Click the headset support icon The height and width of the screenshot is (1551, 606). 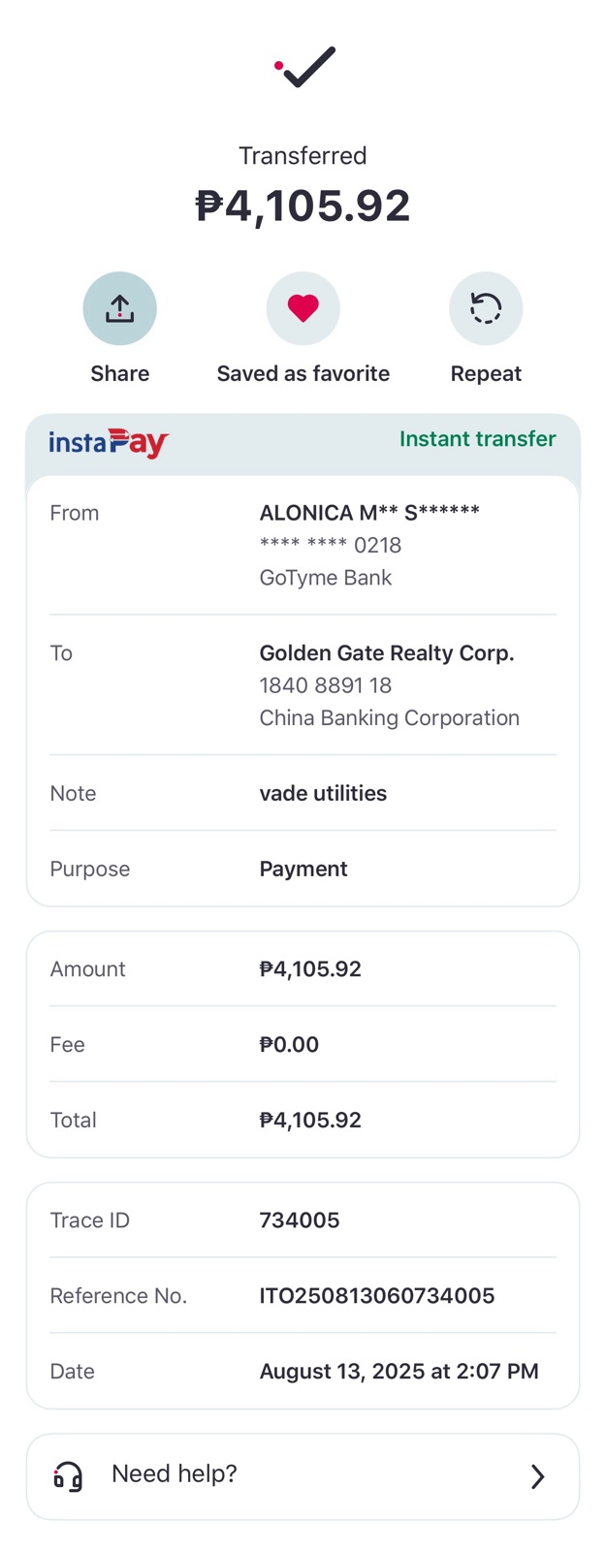pos(68,1476)
